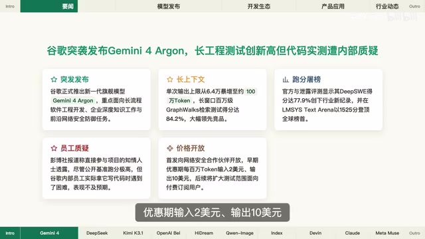Open the 行业动态 tab
This screenshot has height=239, width=425.
(x=387, y=6)
